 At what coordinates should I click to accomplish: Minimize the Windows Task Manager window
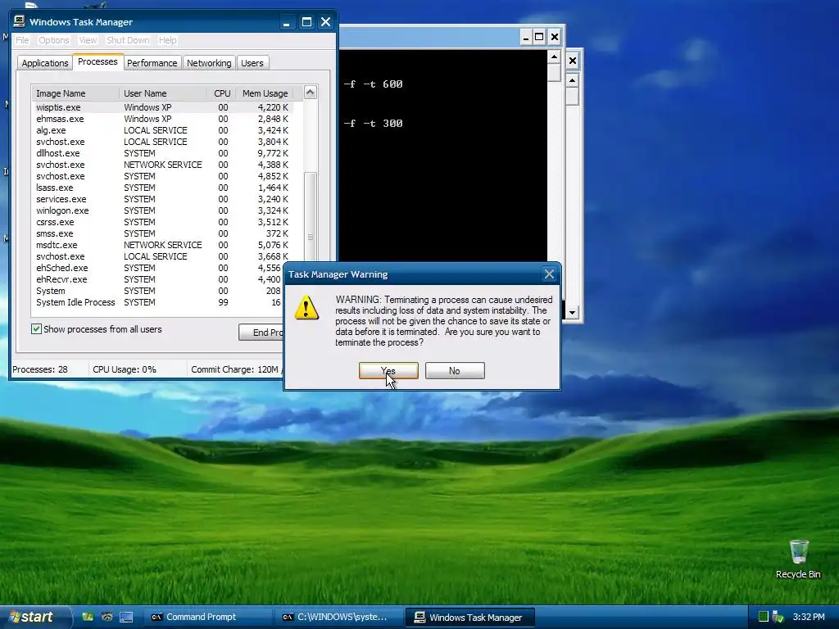[x=287, y=22]
